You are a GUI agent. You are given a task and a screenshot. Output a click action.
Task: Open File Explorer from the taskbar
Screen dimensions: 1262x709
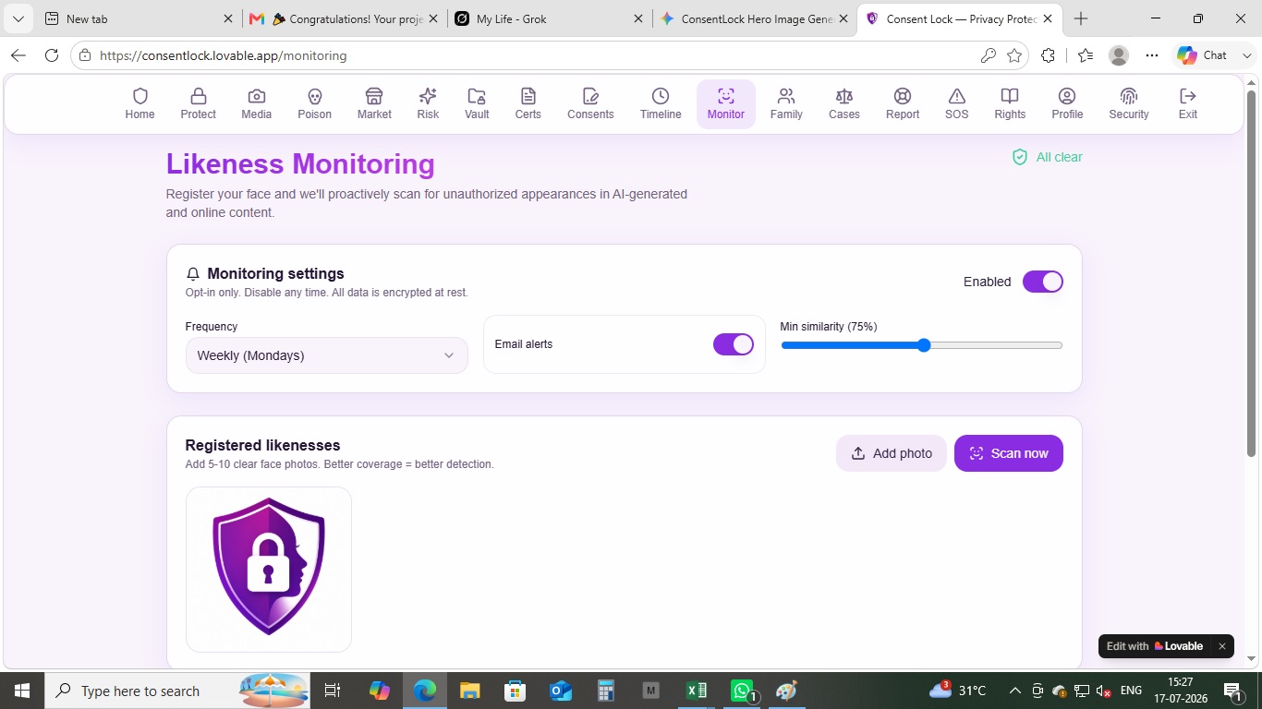pyautogui.click(x=469, y=691)
